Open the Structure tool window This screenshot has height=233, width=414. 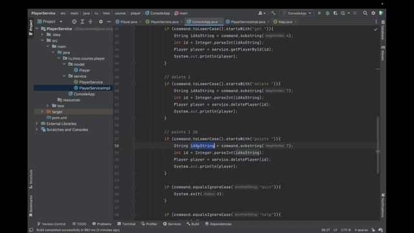[x=31, y=179]
